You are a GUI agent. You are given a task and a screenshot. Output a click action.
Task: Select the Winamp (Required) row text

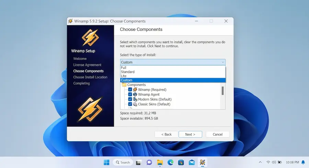click(152, 90)
